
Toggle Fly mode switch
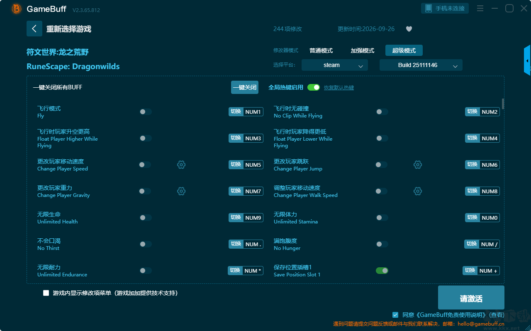(146, 112)
